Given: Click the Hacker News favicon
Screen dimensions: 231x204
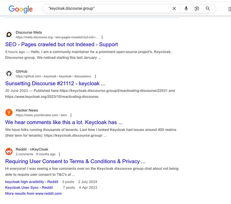Looking at the screenshot, I should tap(9, 113).
